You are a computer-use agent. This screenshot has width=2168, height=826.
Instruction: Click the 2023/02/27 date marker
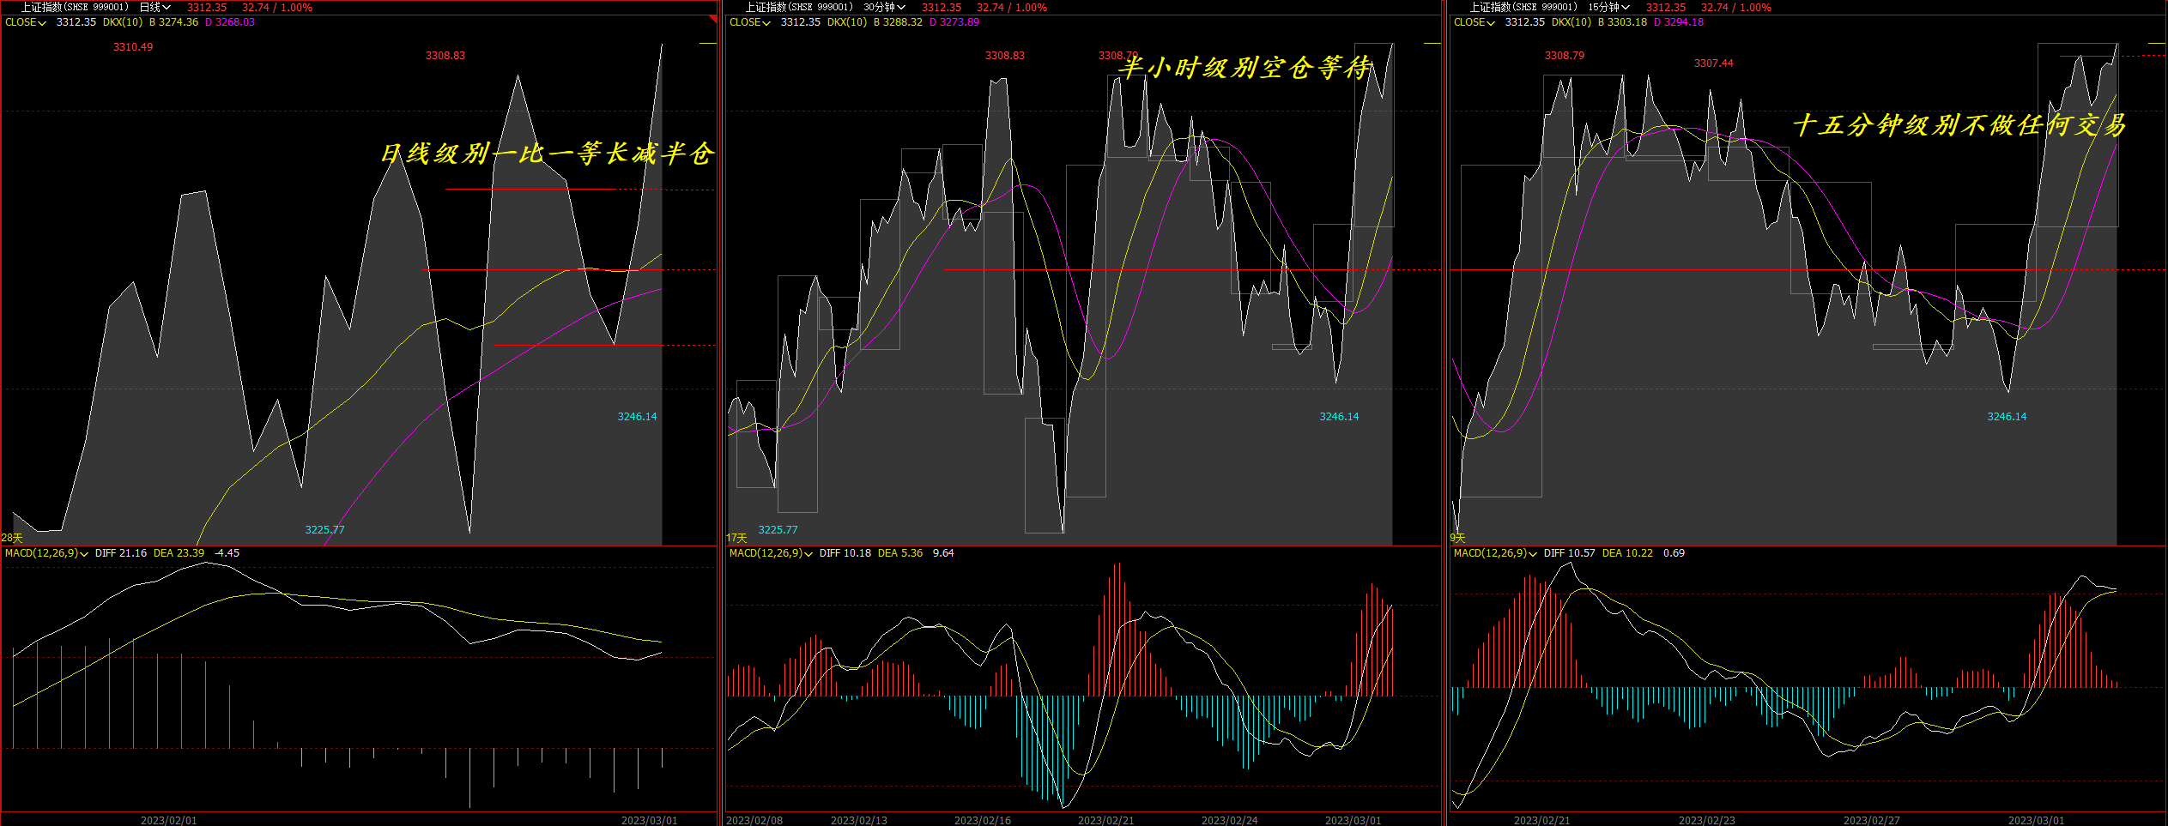pos(1872,820)
